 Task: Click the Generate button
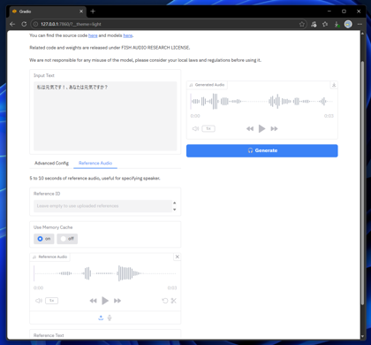click(262, 150)
